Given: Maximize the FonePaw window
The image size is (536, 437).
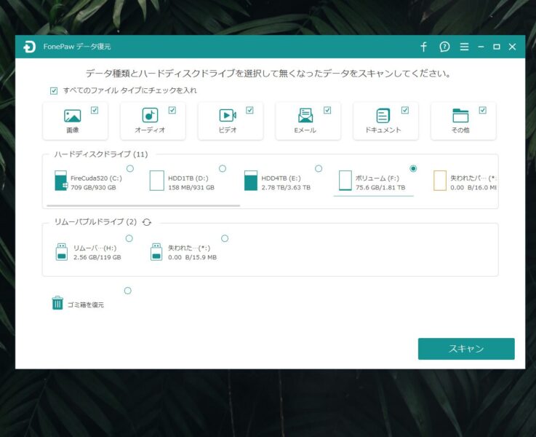Looking at the screenshot, I should 497,47.
